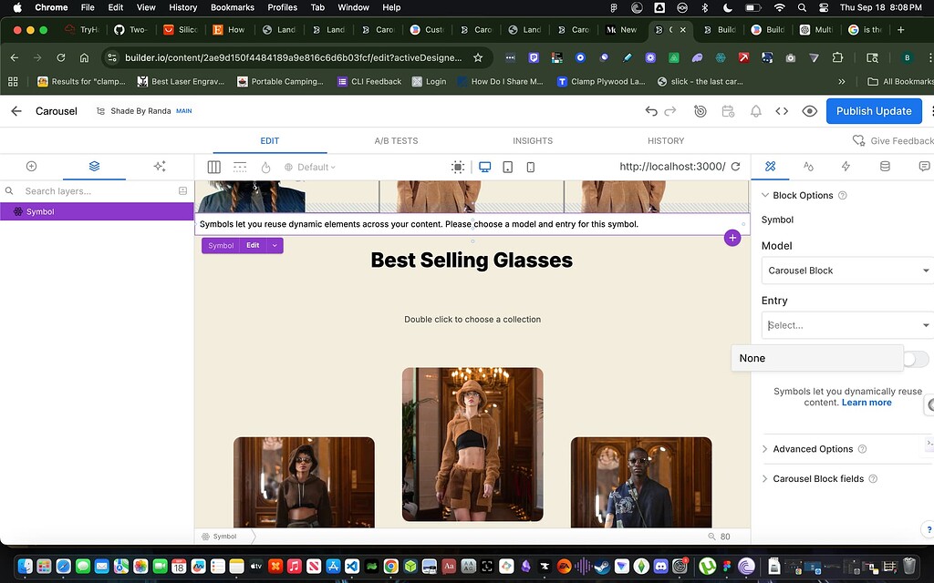Undo the last change
Screen dimensions: 934x583
[x=650, y=111]
